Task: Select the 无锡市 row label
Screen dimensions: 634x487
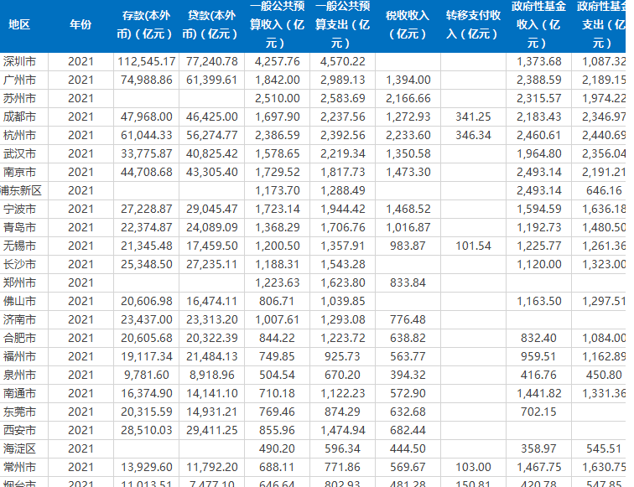Action: [19, 246]
